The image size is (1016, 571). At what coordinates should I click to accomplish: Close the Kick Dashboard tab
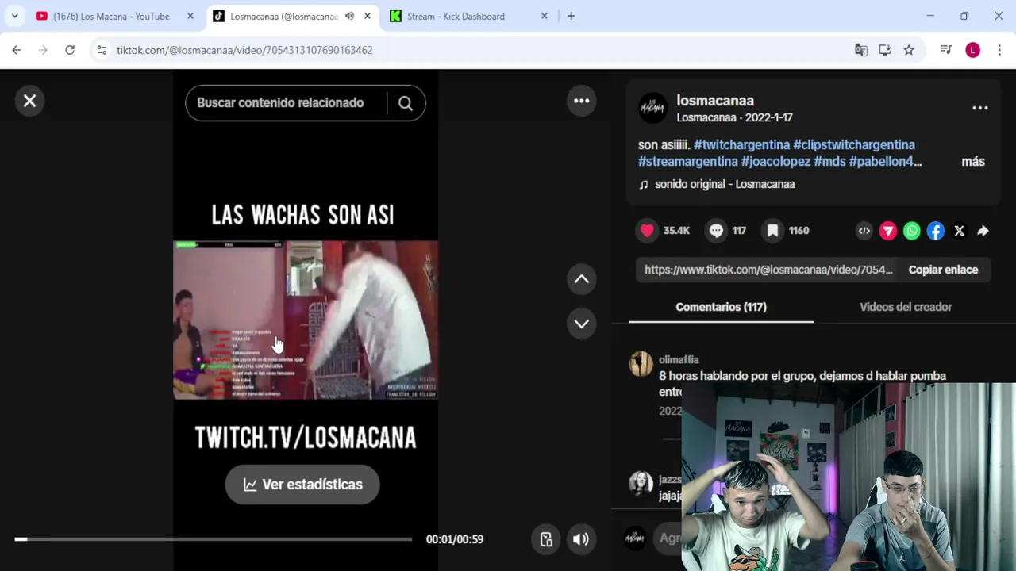click(x=544, y=16)
